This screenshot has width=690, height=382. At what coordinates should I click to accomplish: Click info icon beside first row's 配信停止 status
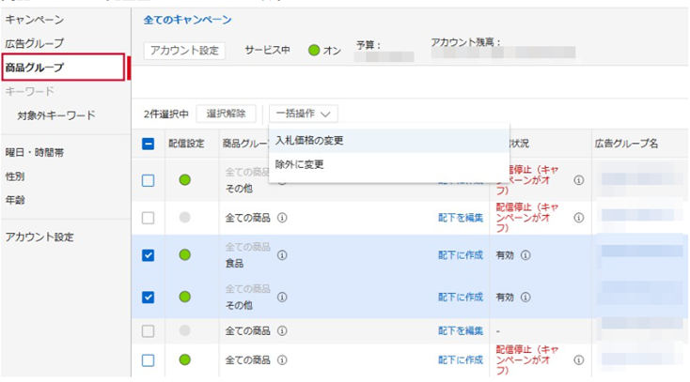[578, 180]
